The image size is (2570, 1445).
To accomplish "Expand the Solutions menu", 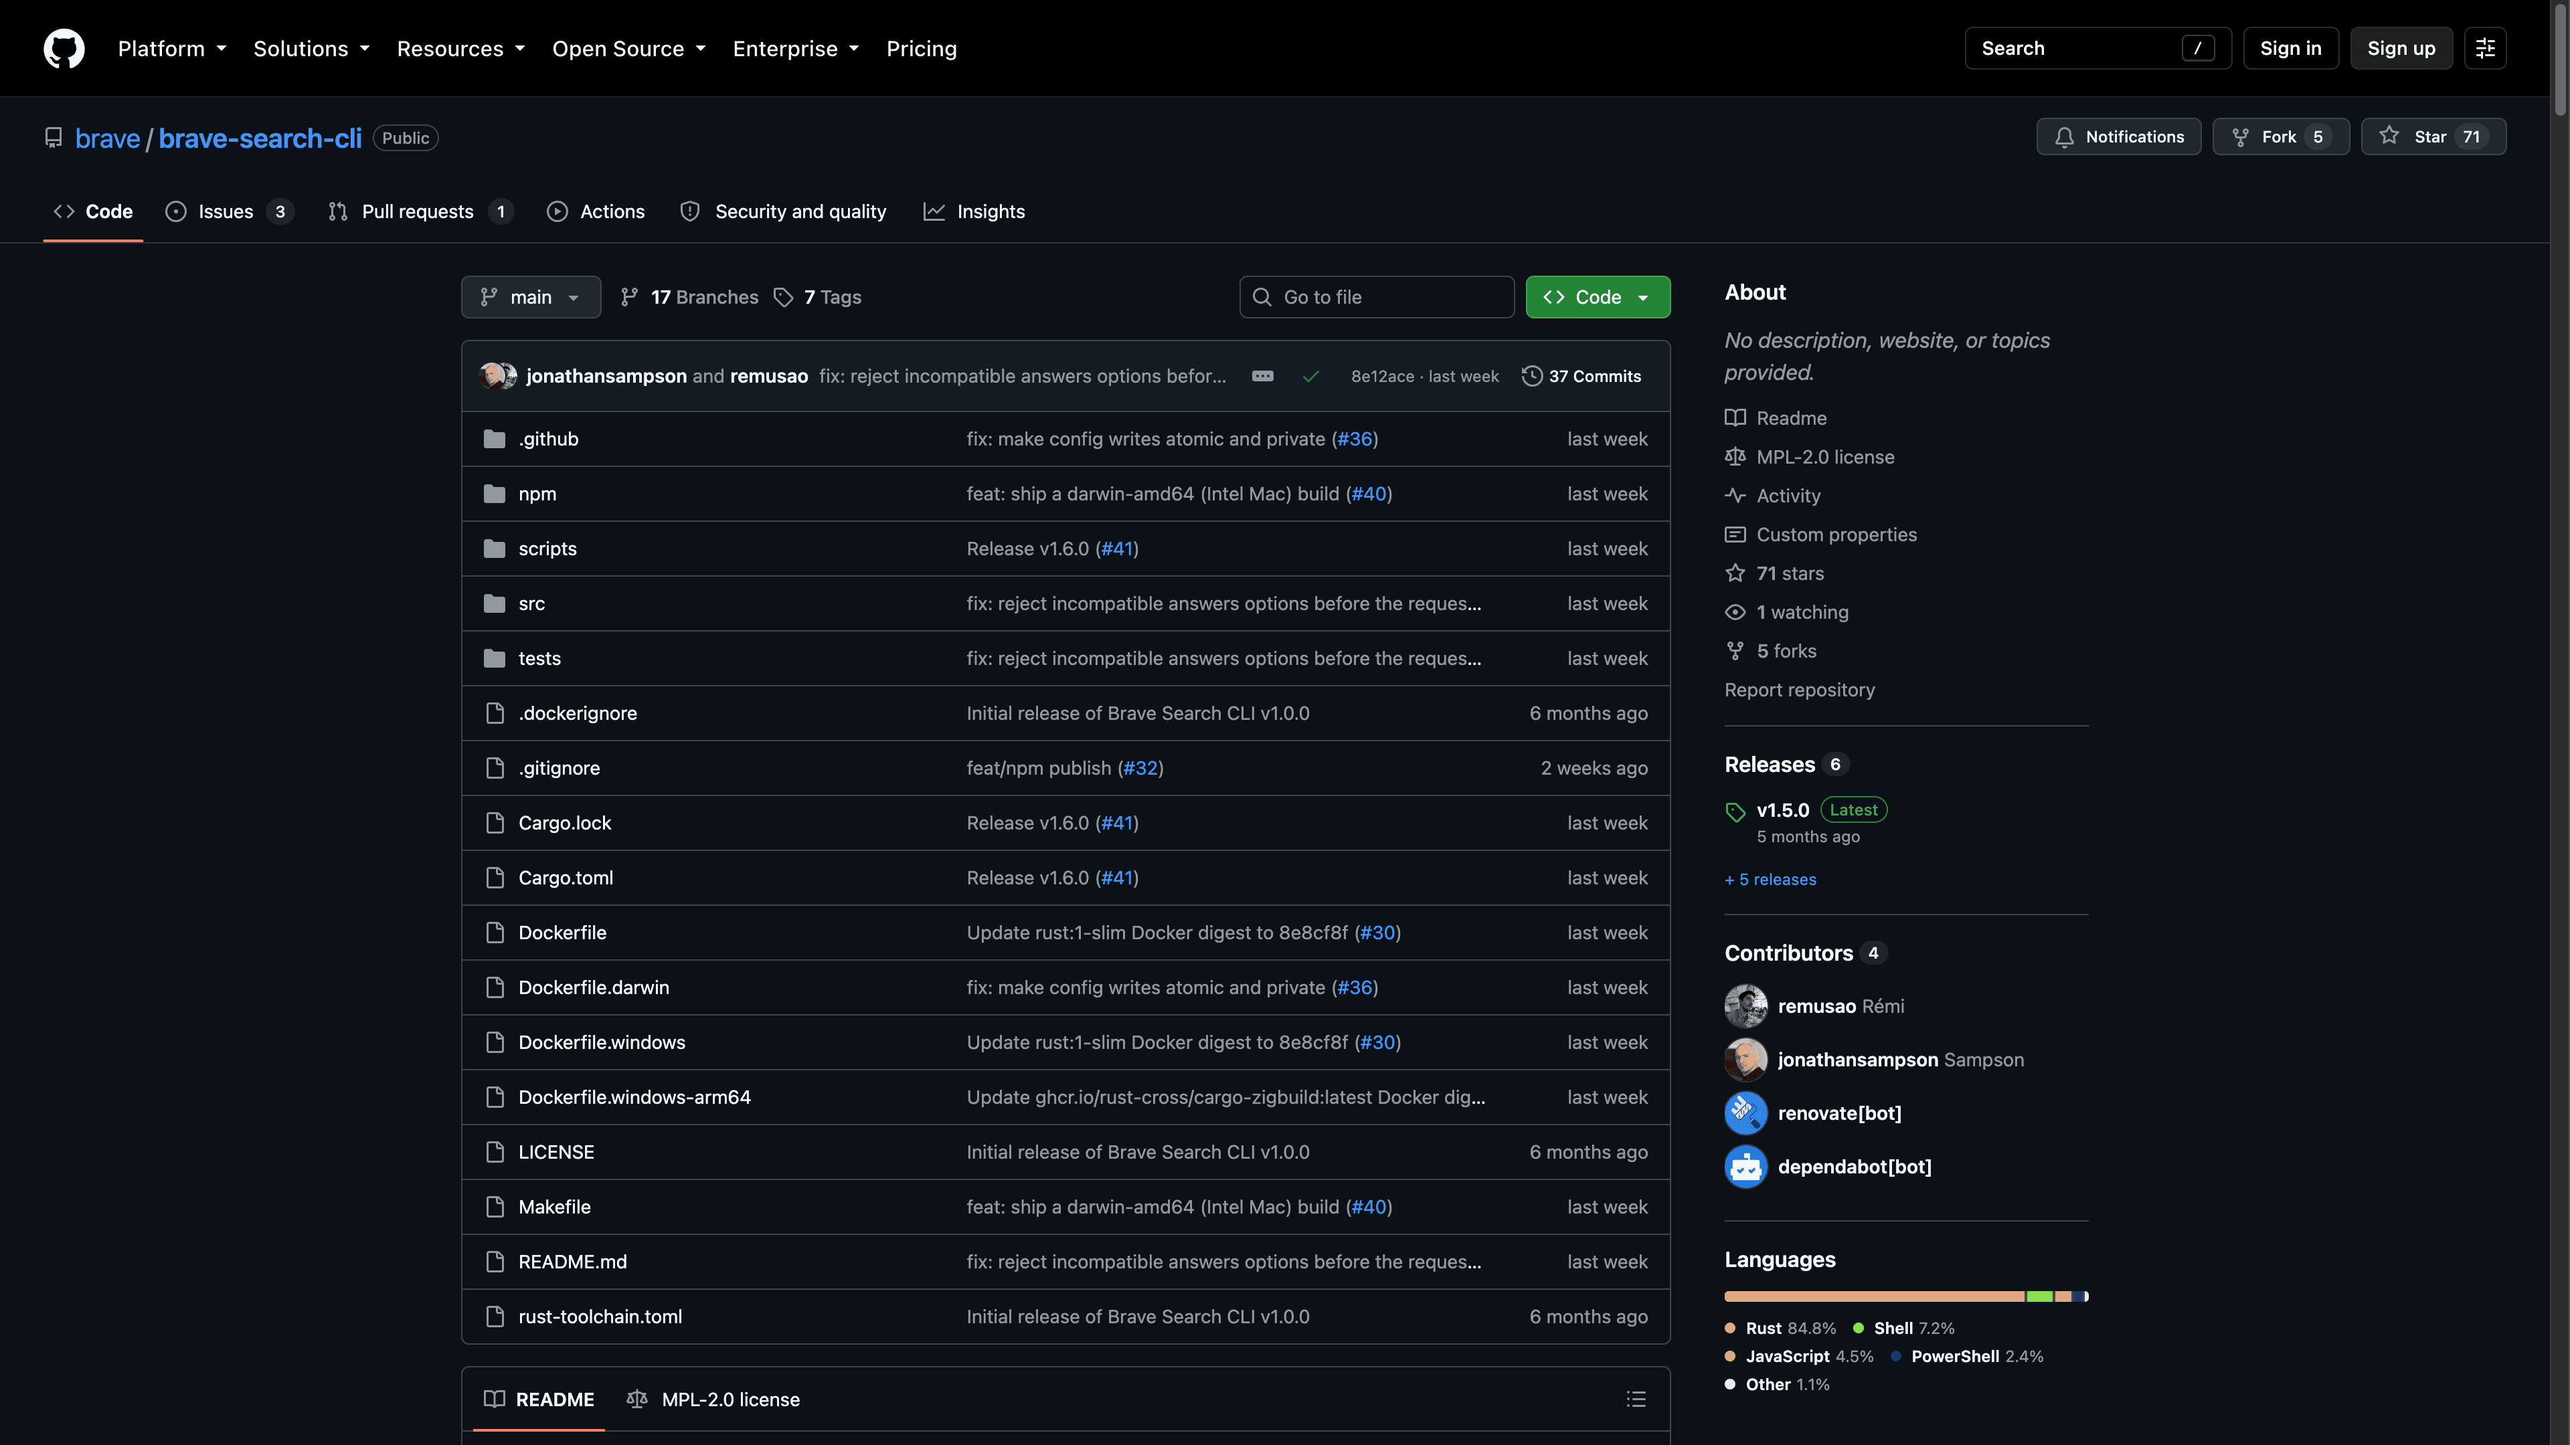I will (311, 48).
